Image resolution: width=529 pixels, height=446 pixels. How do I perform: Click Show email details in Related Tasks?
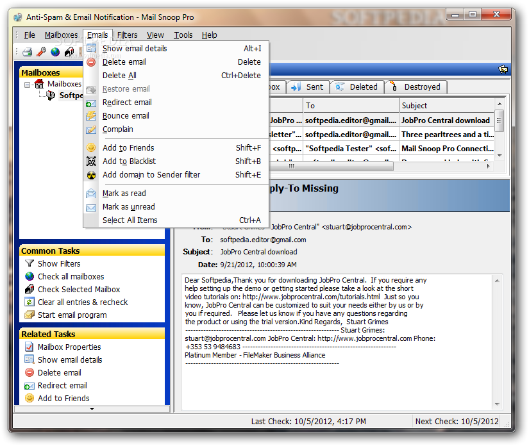(70, 359)
